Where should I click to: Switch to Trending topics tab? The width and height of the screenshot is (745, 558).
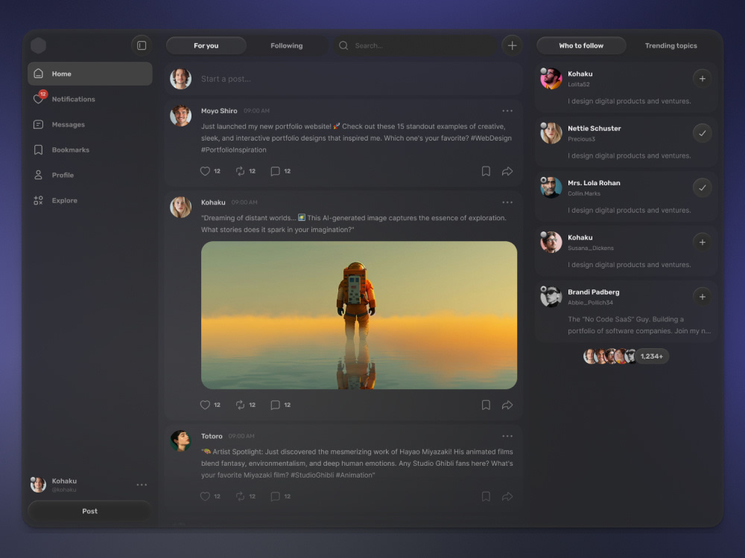[x=671, y=45]
